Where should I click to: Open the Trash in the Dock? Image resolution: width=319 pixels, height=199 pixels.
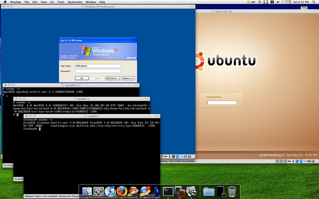232,191
